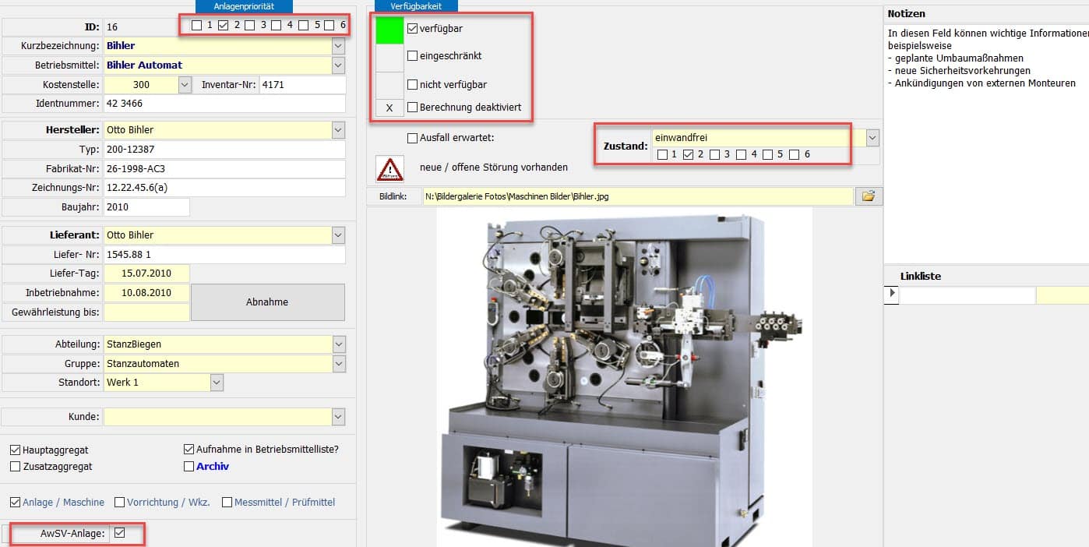Switch to the Verfügbarkeit tab header
The height and width of the screenshot is (547, 1089).
417,6
